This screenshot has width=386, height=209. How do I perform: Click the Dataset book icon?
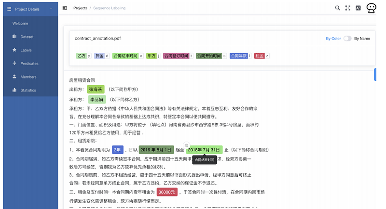point(14,36)
